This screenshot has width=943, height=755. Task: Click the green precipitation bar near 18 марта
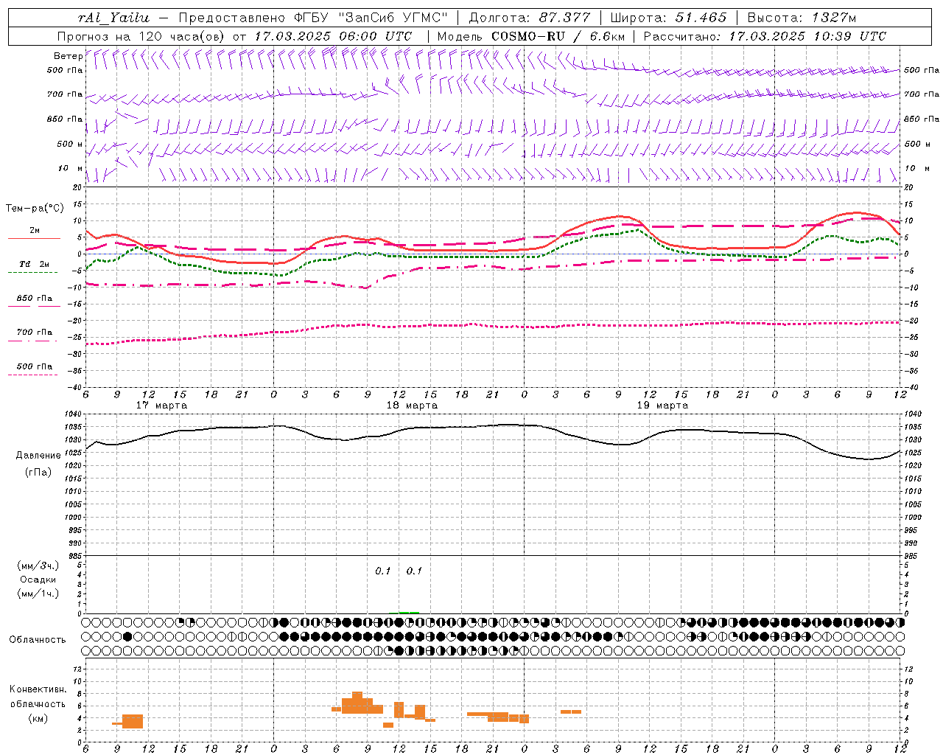point(409,612)
